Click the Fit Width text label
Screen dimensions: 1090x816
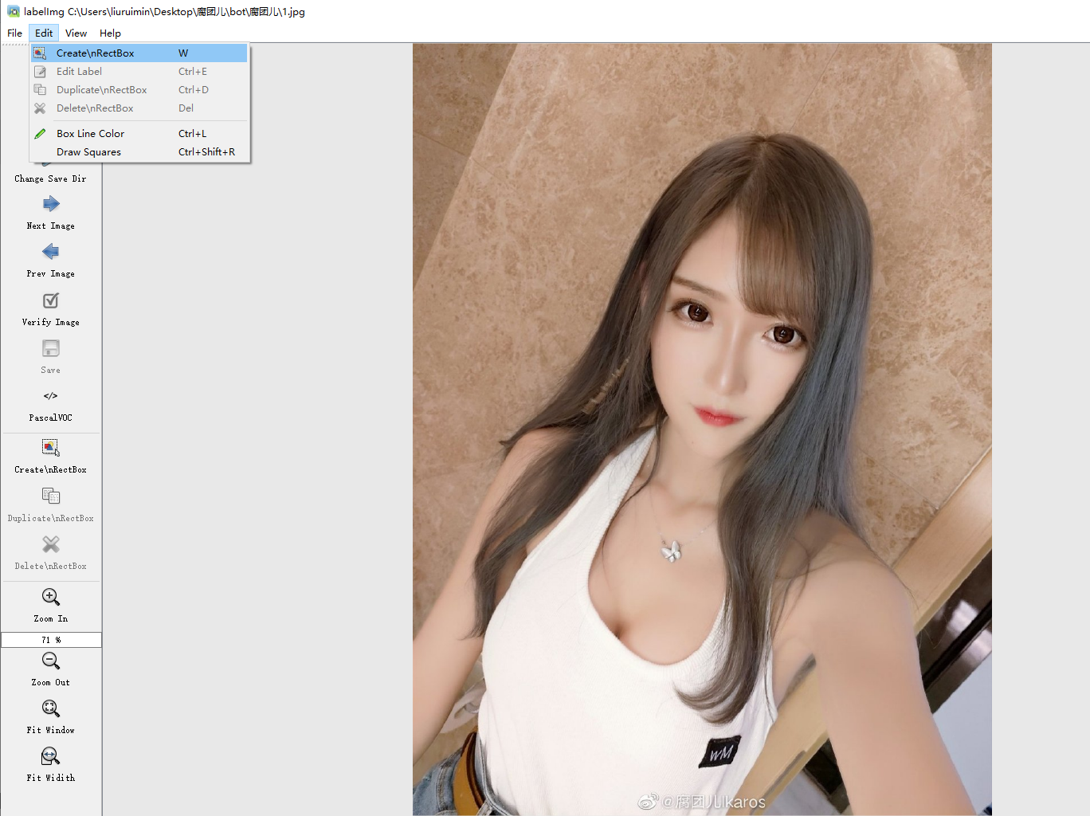click(51, 779)
